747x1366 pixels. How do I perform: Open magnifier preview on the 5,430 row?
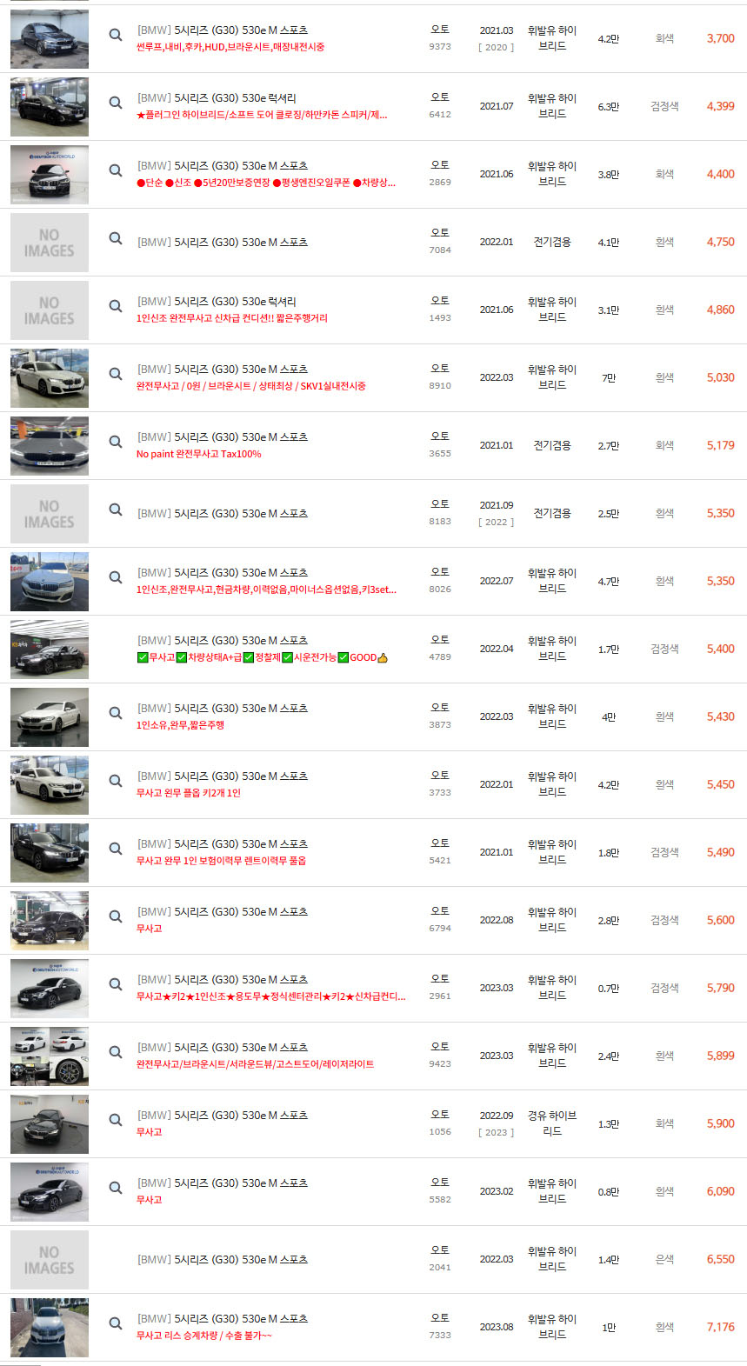pos(115,713)
